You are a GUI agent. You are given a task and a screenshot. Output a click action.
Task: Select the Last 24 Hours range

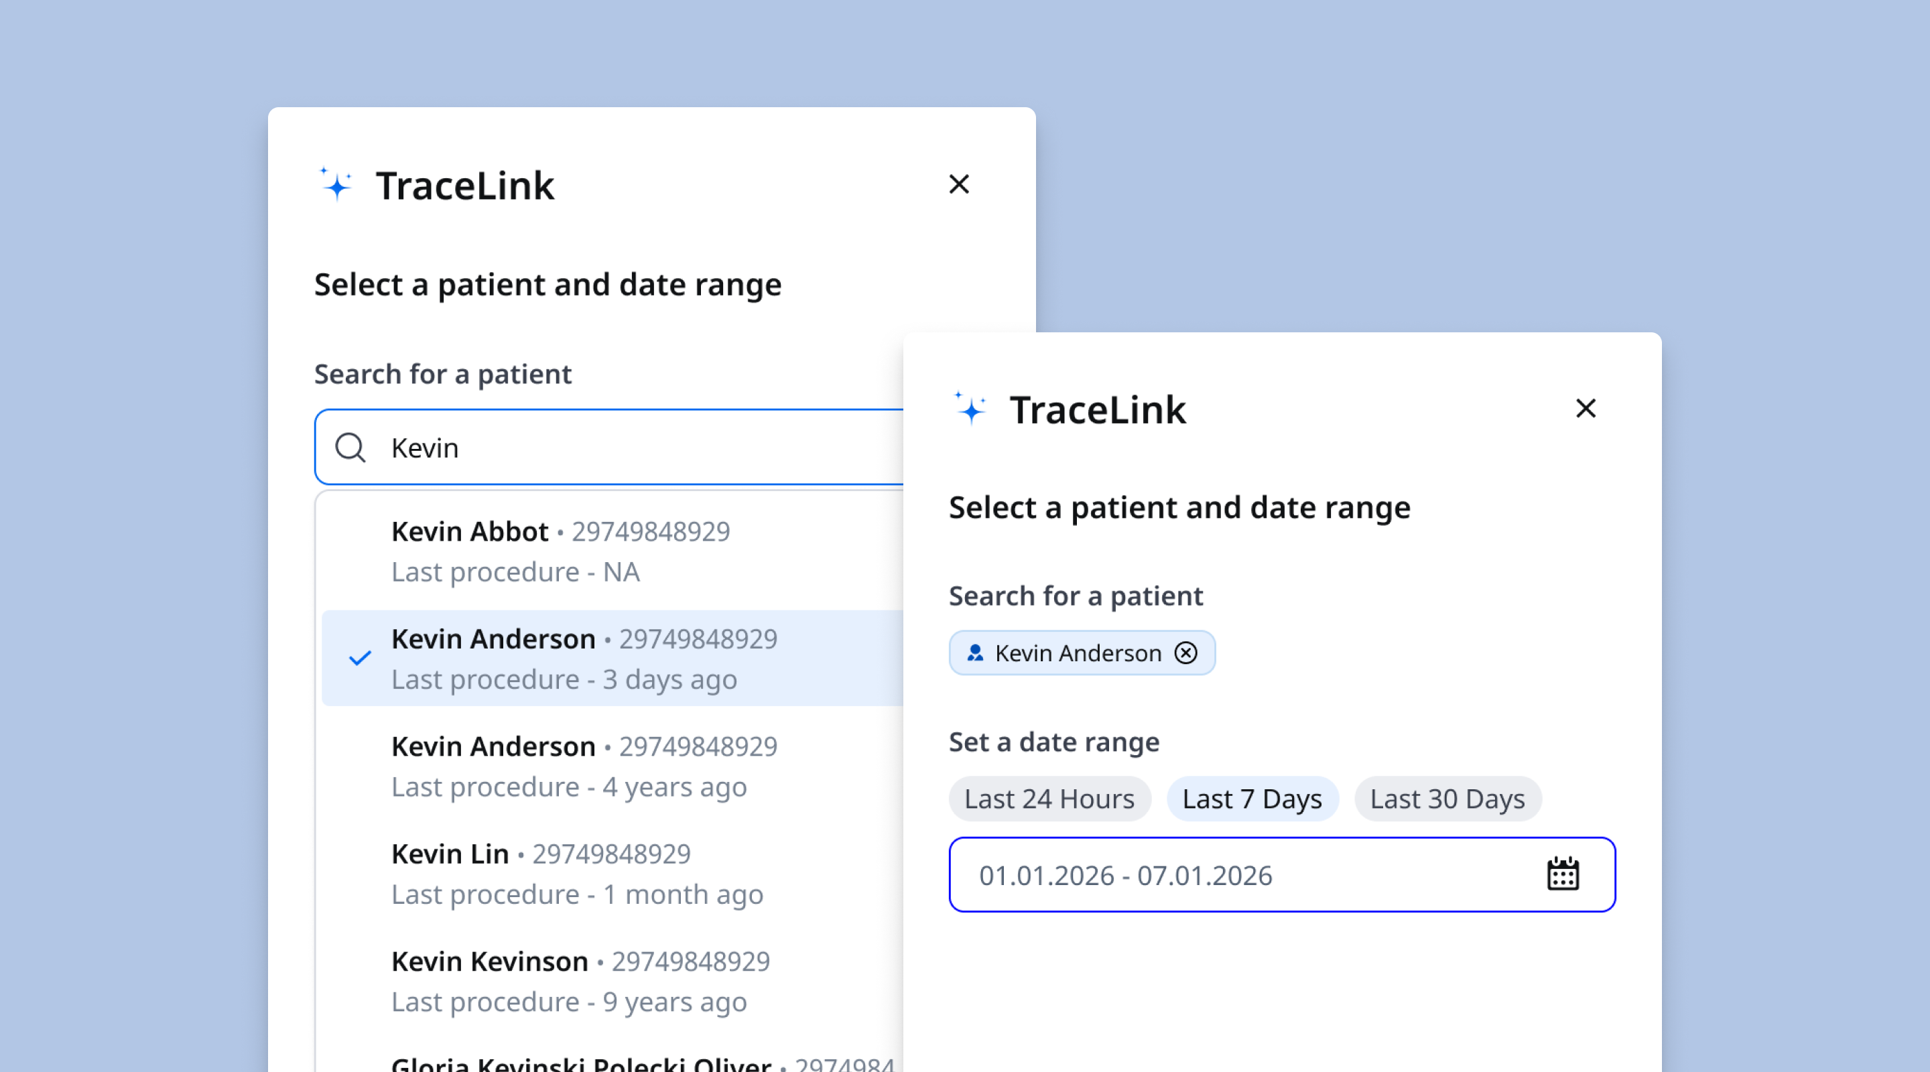point(1049,799)
